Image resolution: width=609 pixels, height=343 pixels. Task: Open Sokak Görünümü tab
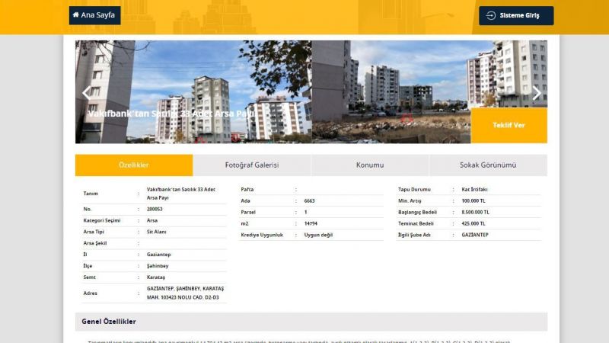tap(488, 165)
